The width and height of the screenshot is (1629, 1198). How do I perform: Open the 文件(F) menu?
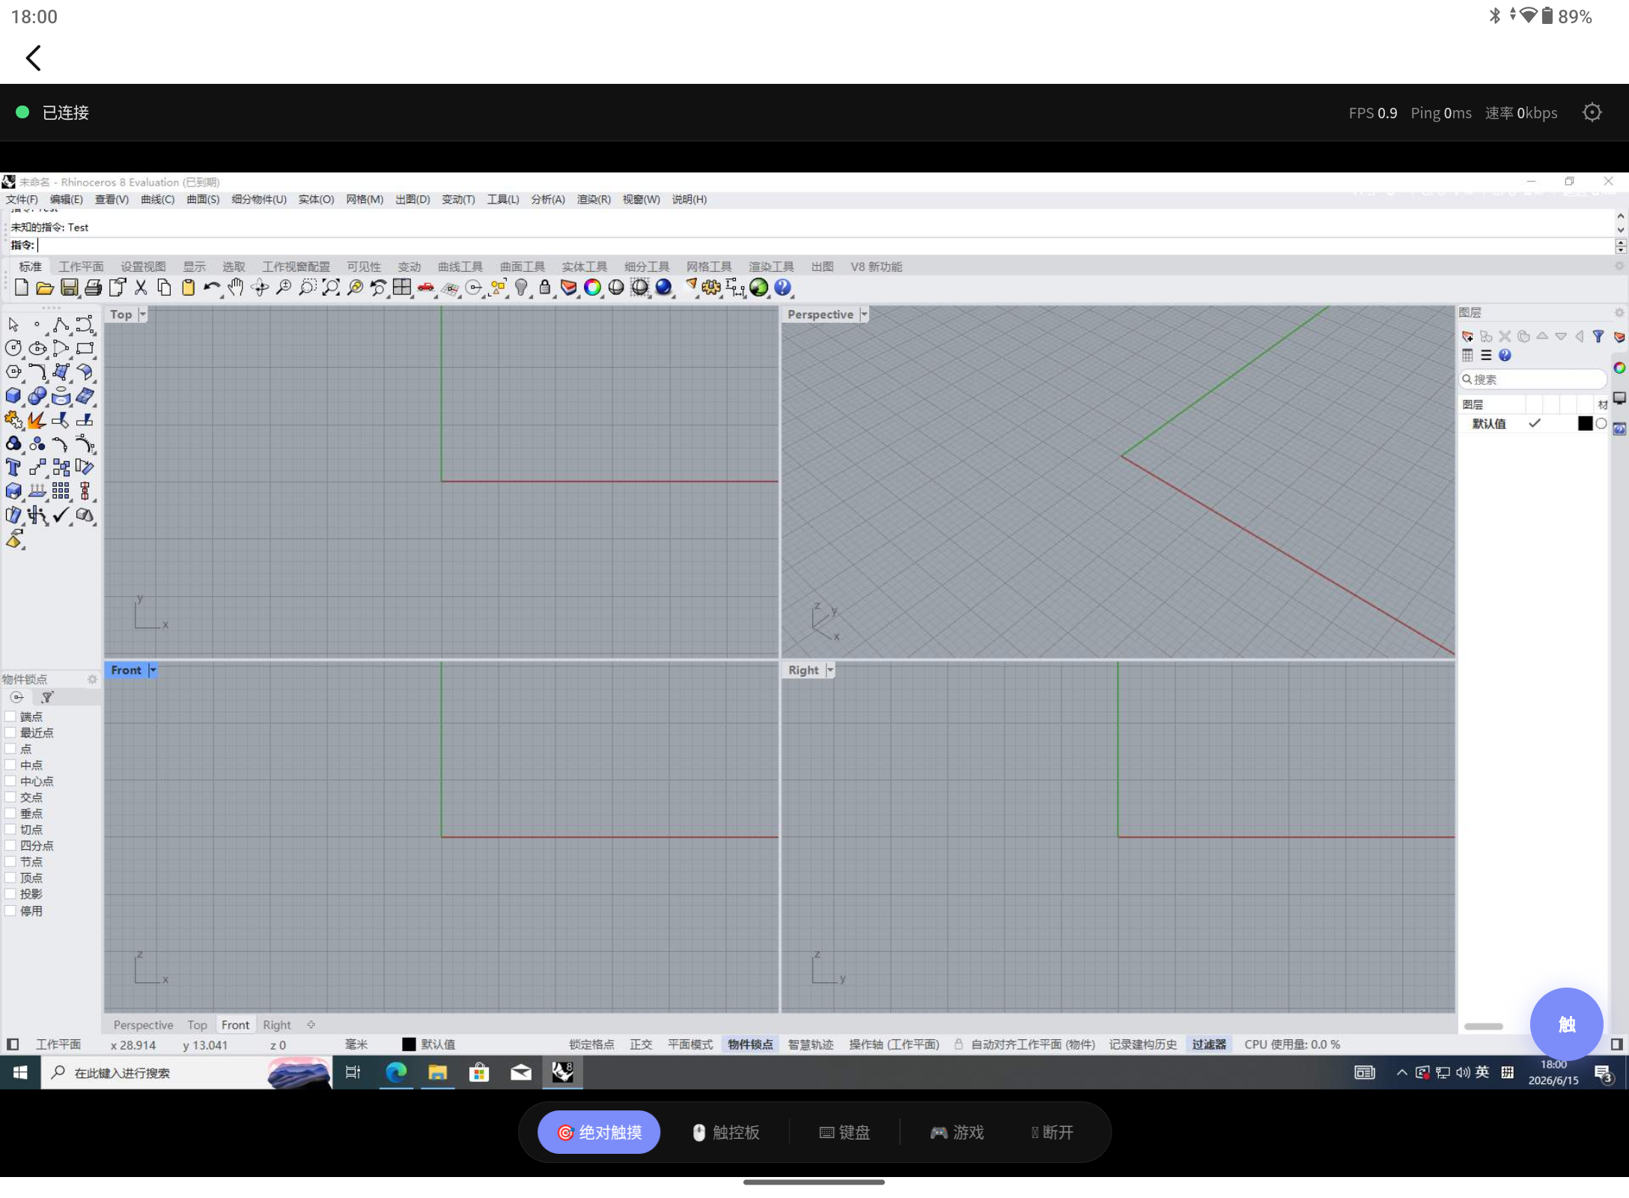22,199
